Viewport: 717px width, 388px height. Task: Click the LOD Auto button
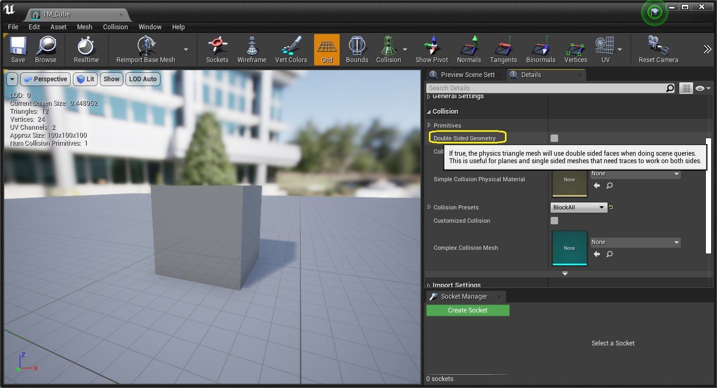click(x=142, y=79)
